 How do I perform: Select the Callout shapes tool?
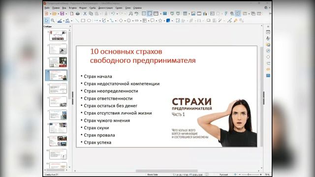coord(152,21)
